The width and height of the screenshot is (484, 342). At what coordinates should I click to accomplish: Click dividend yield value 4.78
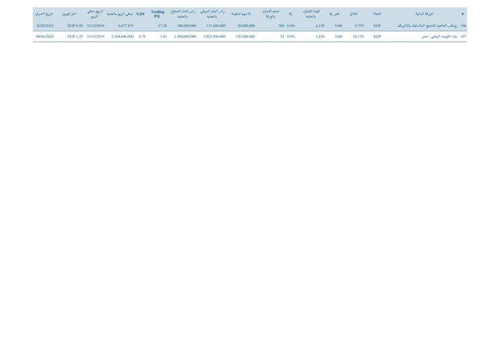pyautogui.click(x=142, y=36)
